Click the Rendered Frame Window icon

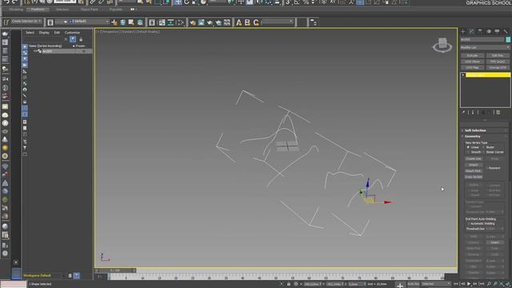pyautogui.click(x=201, y=22)
